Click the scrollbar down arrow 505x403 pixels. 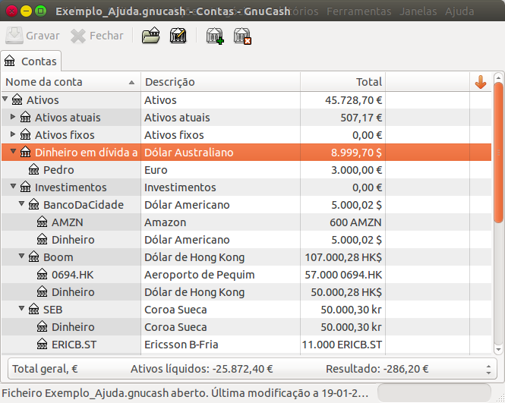[499, 350]
